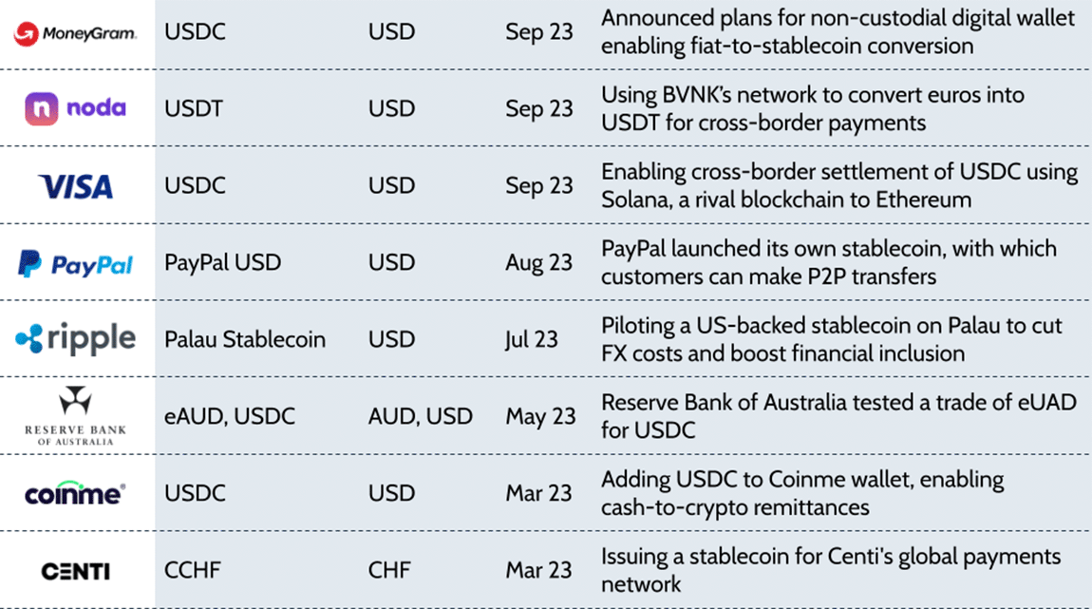Viewport: 1092px width, 609px height.
Task: Select the AUD, USD currency cell
Action: point(420,416)
